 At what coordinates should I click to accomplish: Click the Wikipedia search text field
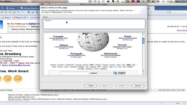click(75, 73)
